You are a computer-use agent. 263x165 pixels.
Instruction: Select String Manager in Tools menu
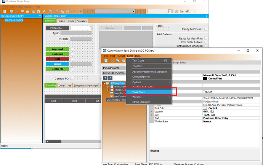[149, 102]
